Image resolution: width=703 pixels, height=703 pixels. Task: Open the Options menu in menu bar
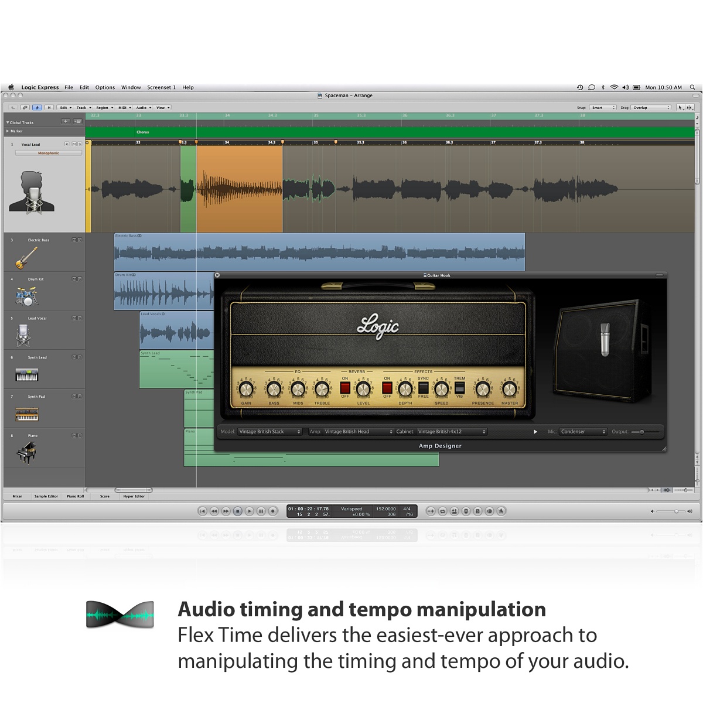click(x=105, y=87)
